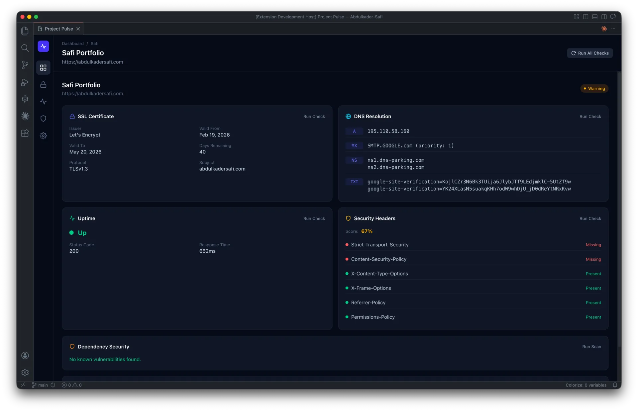Click the remote window icon in status bar
The image size is (638, 411).
coord(23,385)
